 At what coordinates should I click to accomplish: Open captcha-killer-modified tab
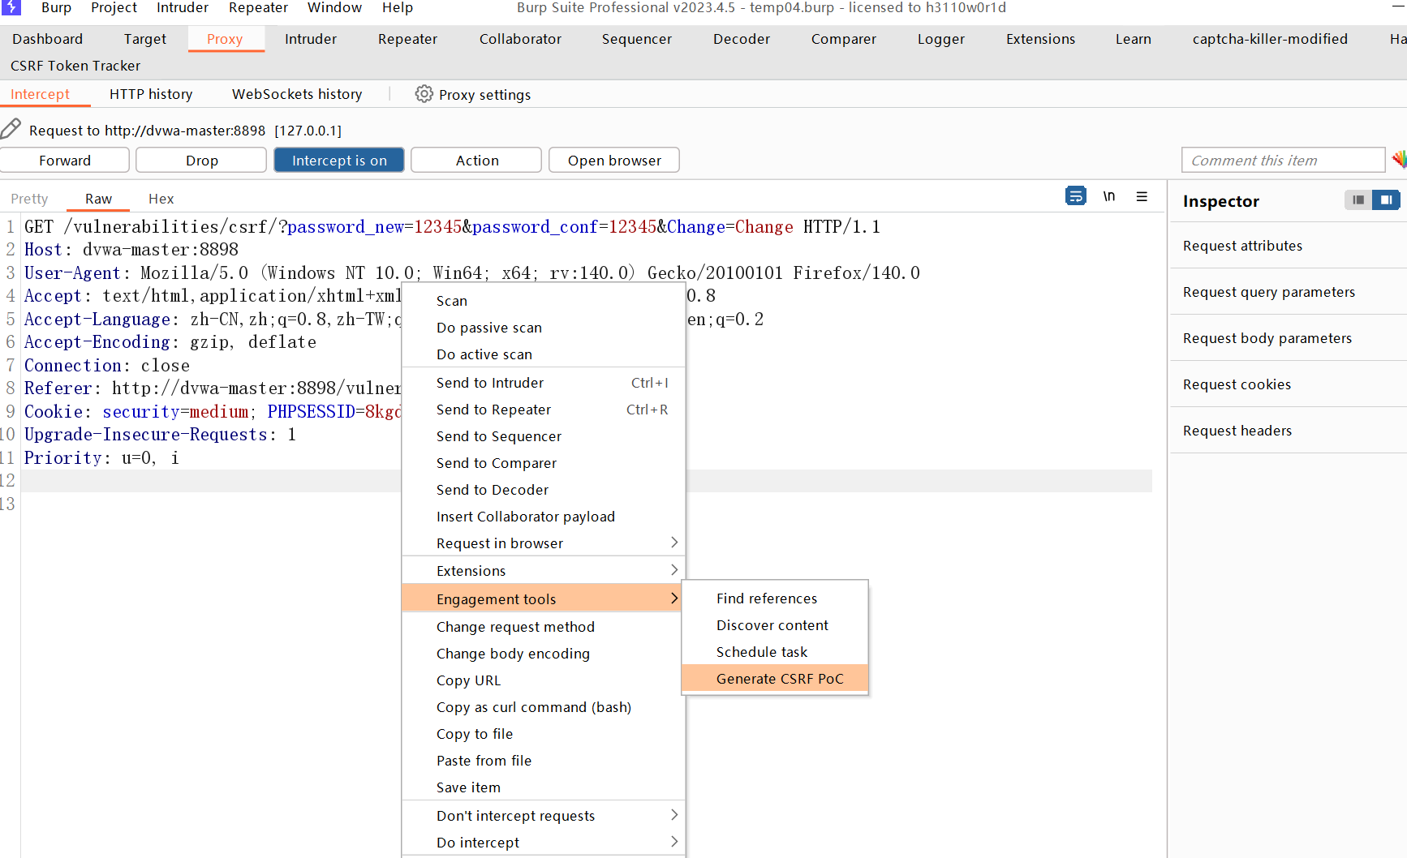pyautogui.click(x=1270, y=39)
